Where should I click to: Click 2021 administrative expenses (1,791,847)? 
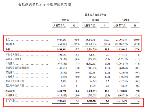pyautogui.click(x=122, y=64)
